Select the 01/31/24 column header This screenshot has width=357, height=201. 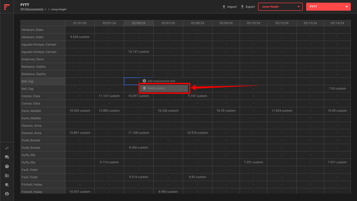click(80, 23)
